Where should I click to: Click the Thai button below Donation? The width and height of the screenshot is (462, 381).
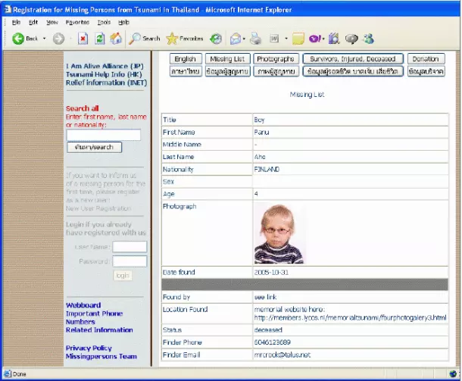click(x=426, y=71)
